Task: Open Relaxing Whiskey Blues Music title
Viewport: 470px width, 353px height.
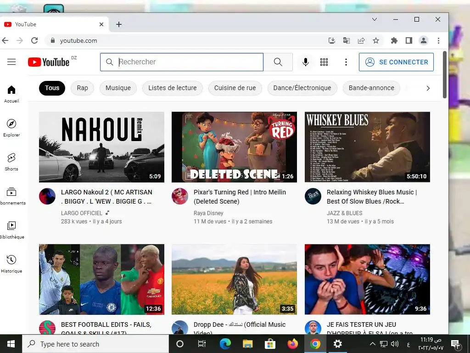Action: pyautogui.click(x=372, y=197)
